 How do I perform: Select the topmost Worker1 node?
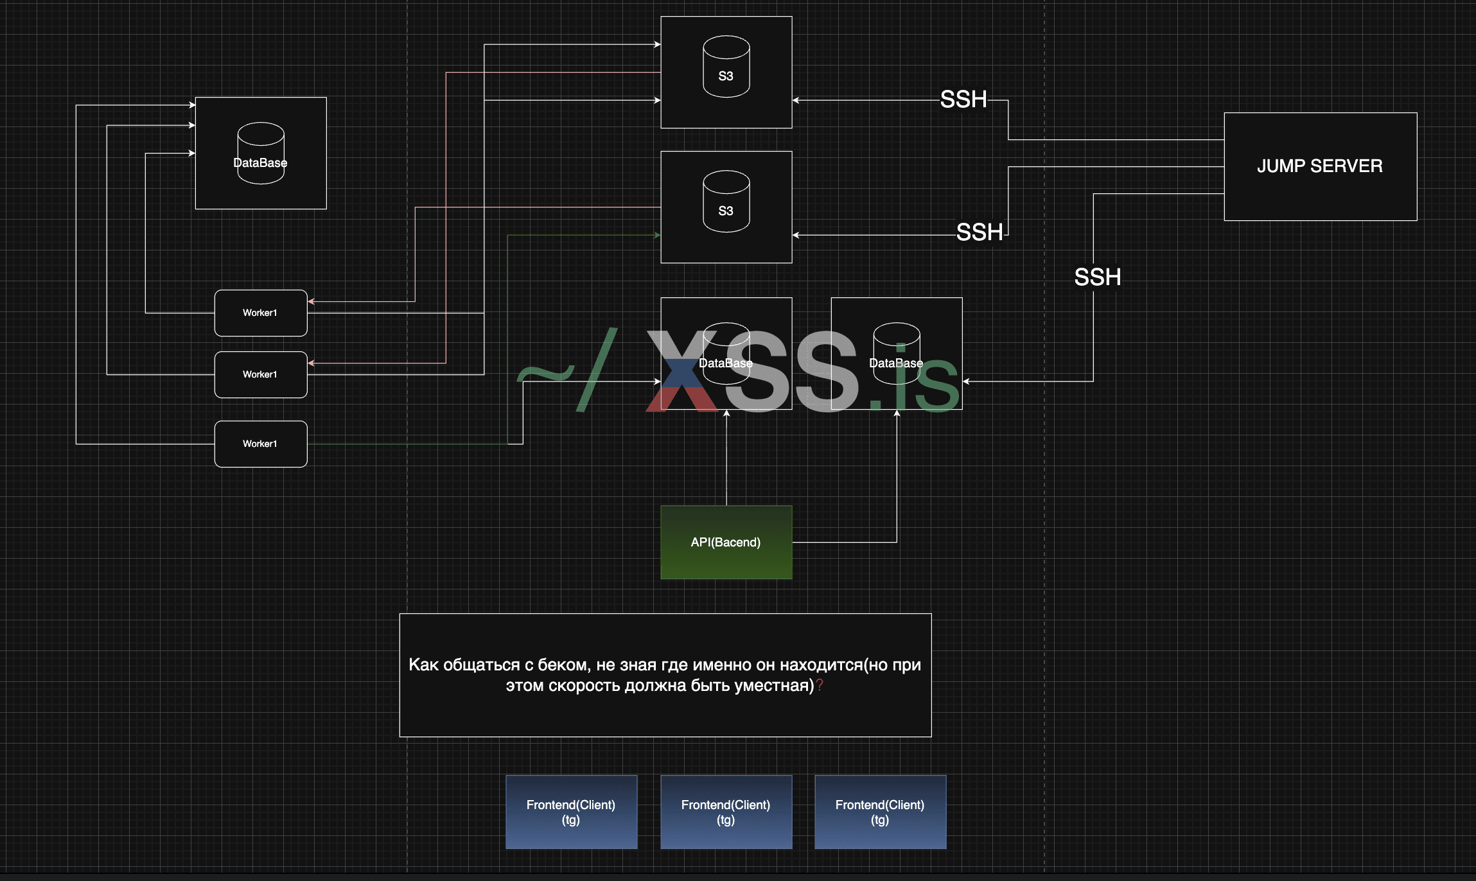(260, 313)
